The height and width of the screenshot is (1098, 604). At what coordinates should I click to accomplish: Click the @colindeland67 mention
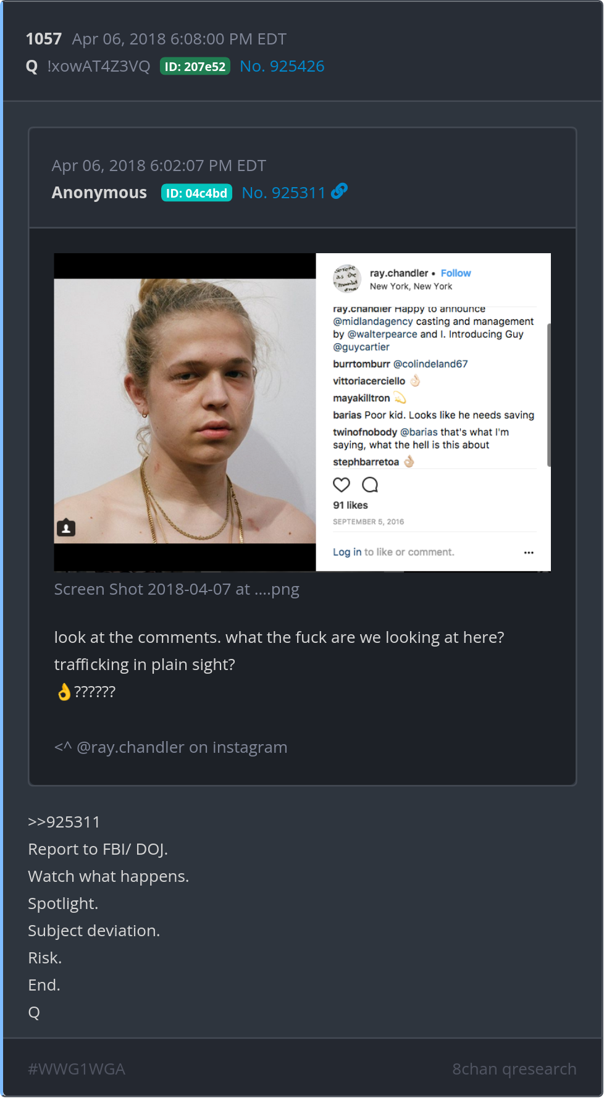(x=430, y=364)
